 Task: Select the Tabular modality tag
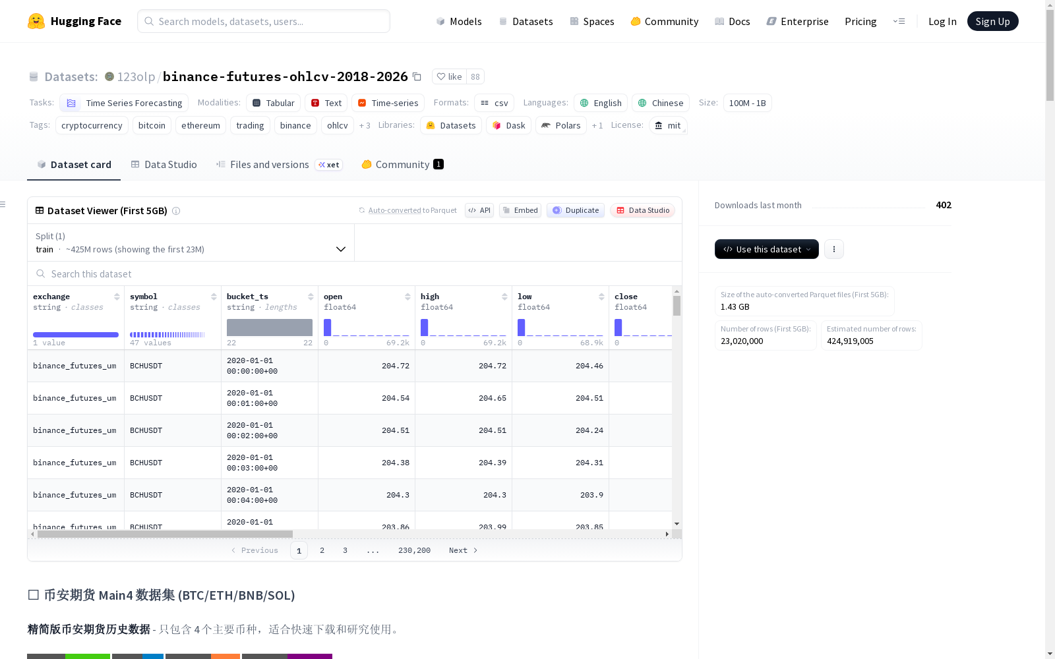[x=274, y=103]
